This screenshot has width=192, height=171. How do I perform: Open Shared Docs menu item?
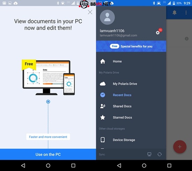tap(131, 106)
